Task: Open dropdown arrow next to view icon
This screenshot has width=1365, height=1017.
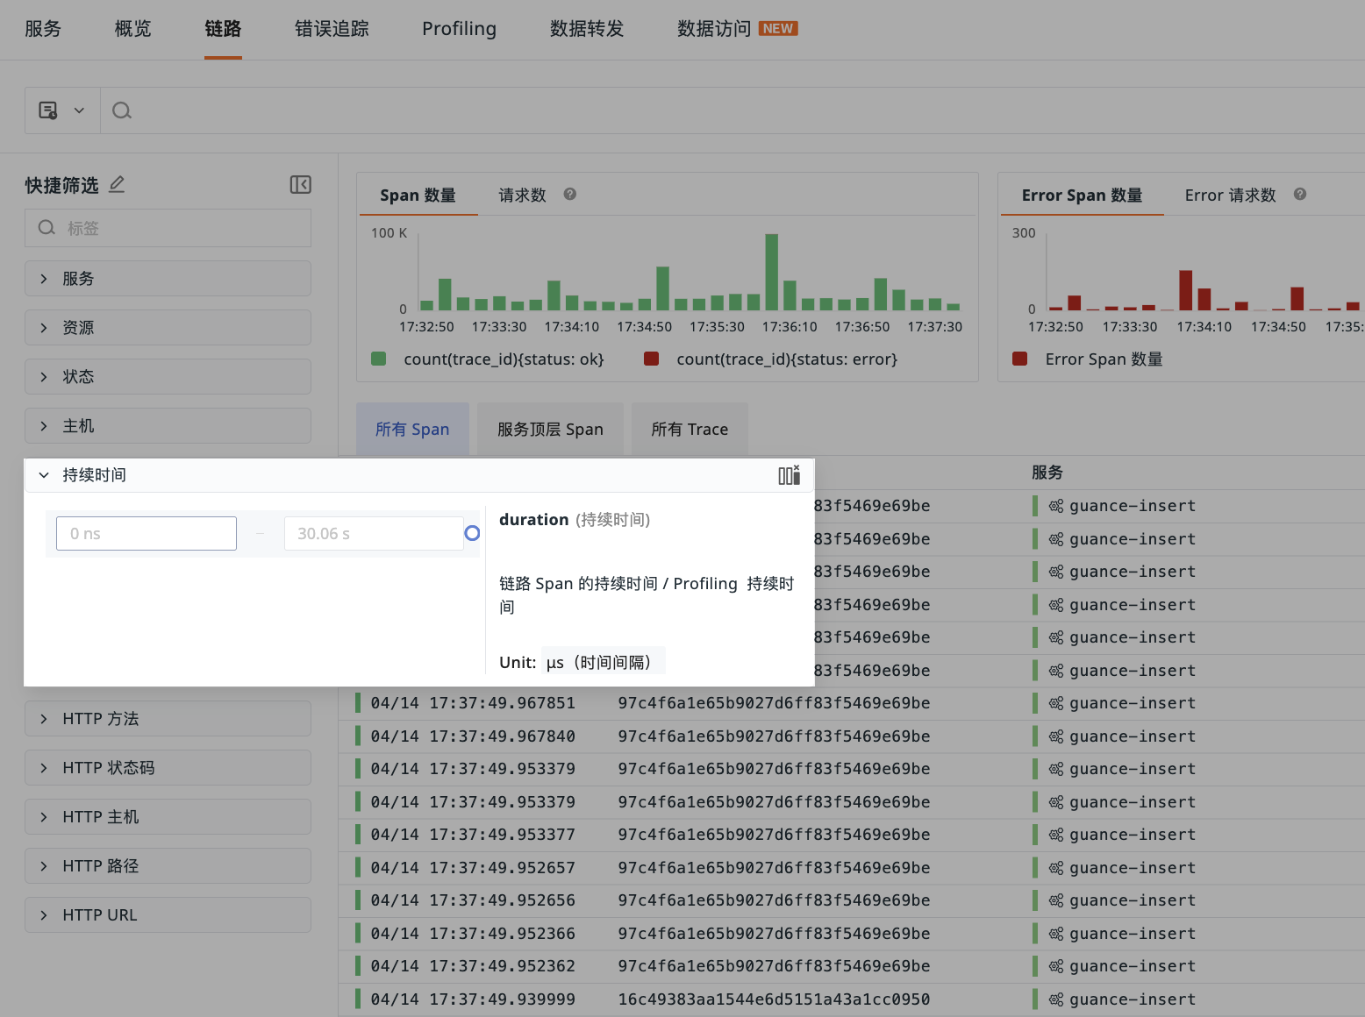Action: 79,110
